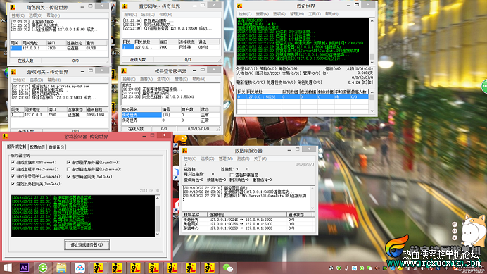Check 查看异常信息 in database server window
This screenshot has height=274, width=487.
(x=232, y=175)
